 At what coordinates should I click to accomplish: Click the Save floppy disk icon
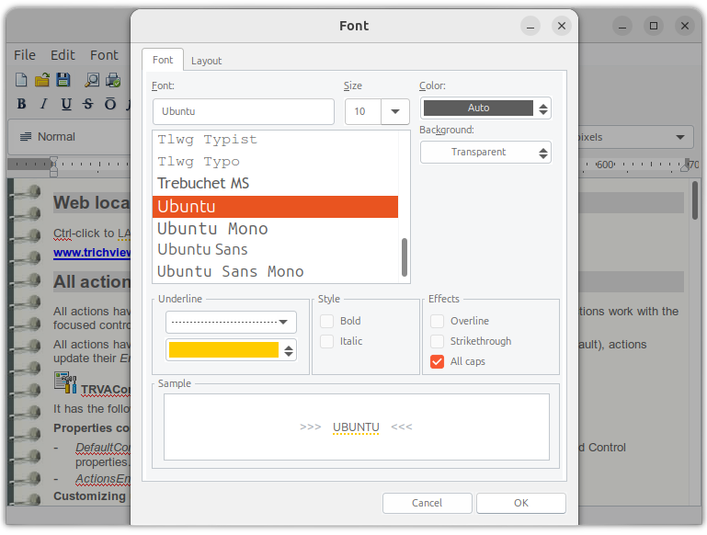tap(63, 80)
